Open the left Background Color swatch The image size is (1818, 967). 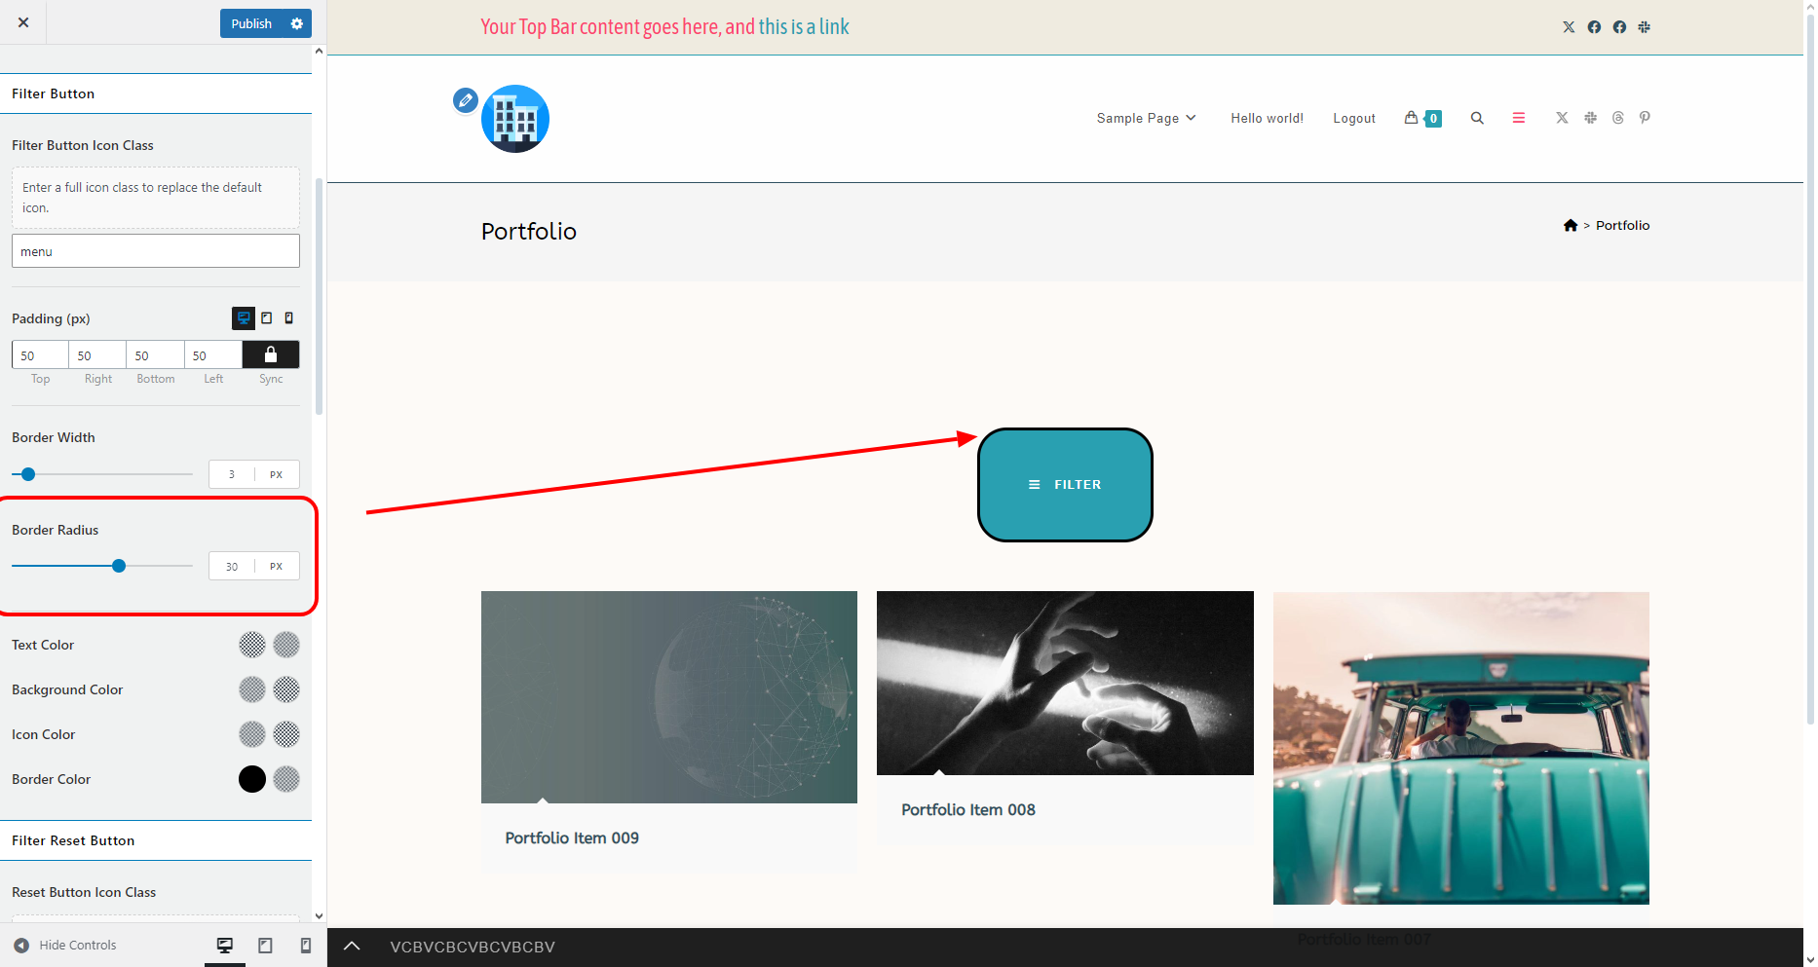tap(252, 689)
